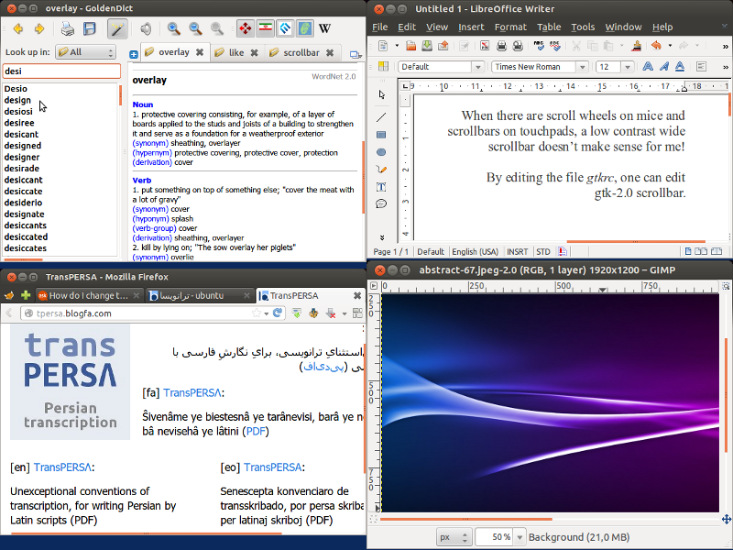The height and width of the screenshot is (550, 733).
Task: Expand the Times New Roman font dropdown
Action: [584, 67]
